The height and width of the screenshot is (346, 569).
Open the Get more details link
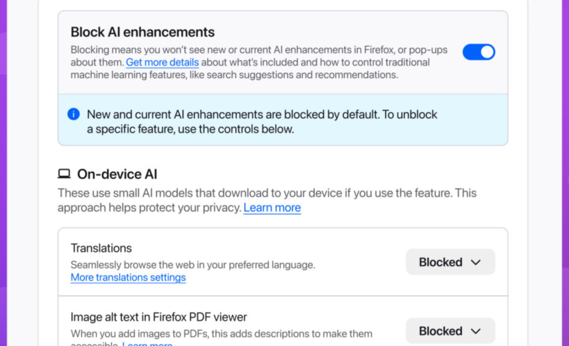[162, 62]
